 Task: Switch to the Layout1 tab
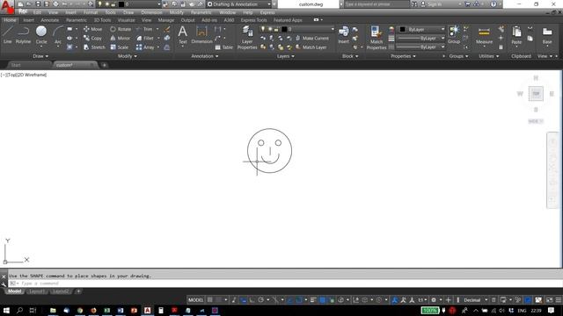pyautogui.click(x=37, y=291)
